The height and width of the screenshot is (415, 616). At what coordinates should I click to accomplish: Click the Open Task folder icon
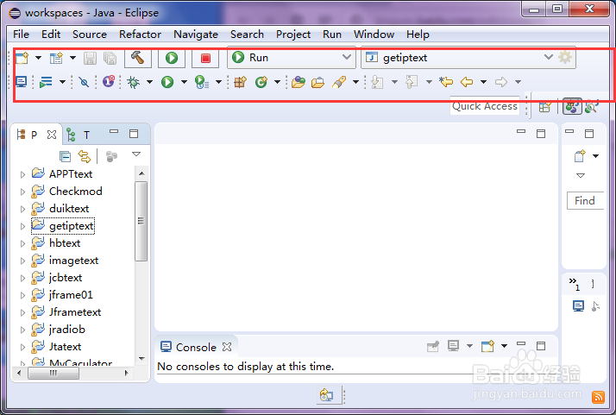[x=317, y=82]
